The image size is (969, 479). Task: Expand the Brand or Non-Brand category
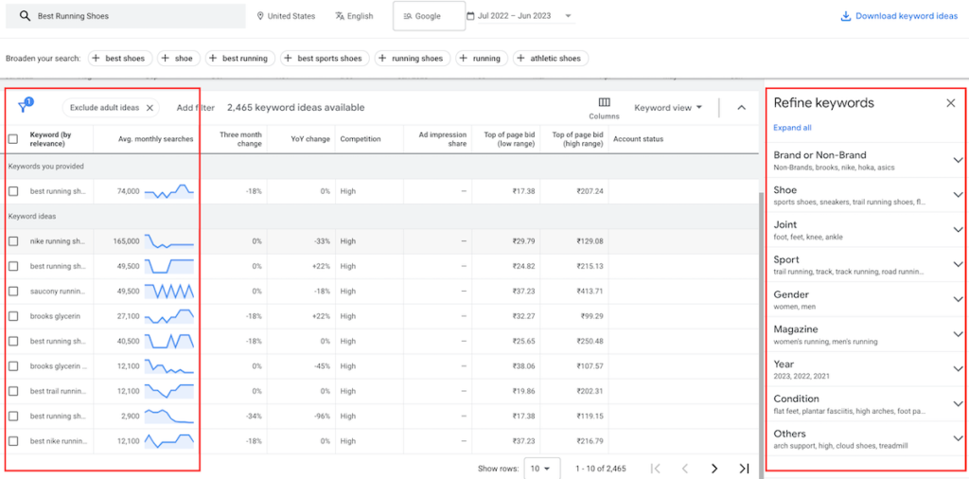pyautogui.click(x=958, y=160)
